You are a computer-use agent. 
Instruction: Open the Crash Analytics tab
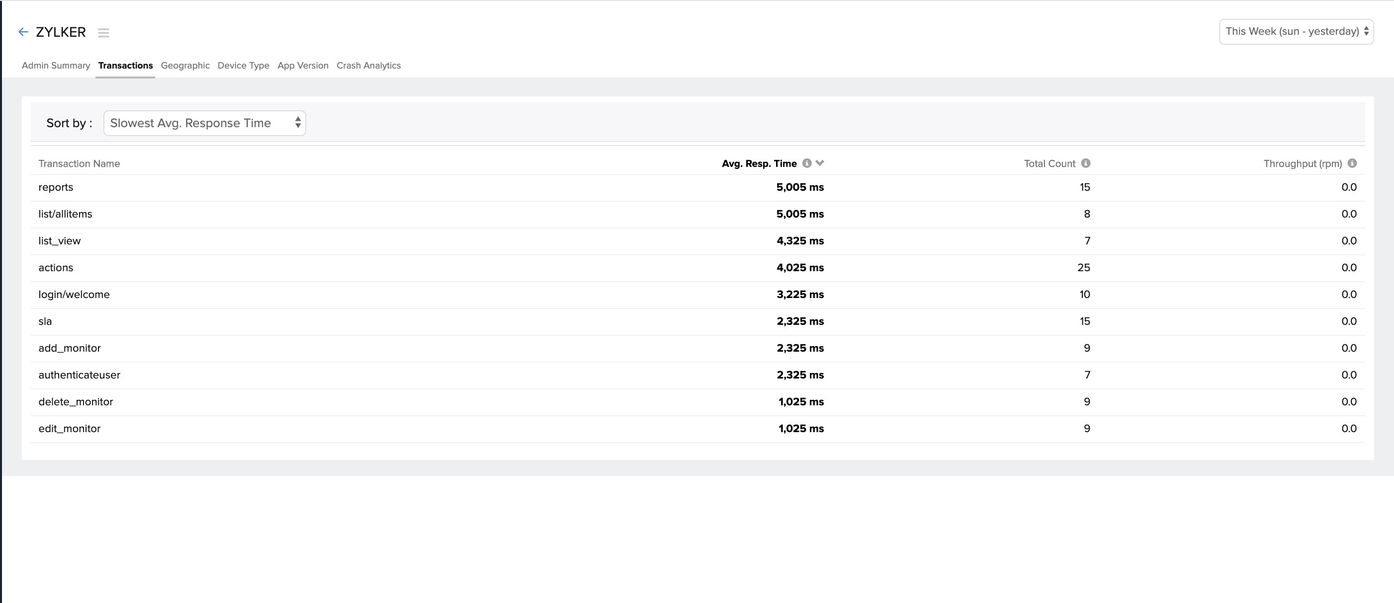click(x=368, y=66)
